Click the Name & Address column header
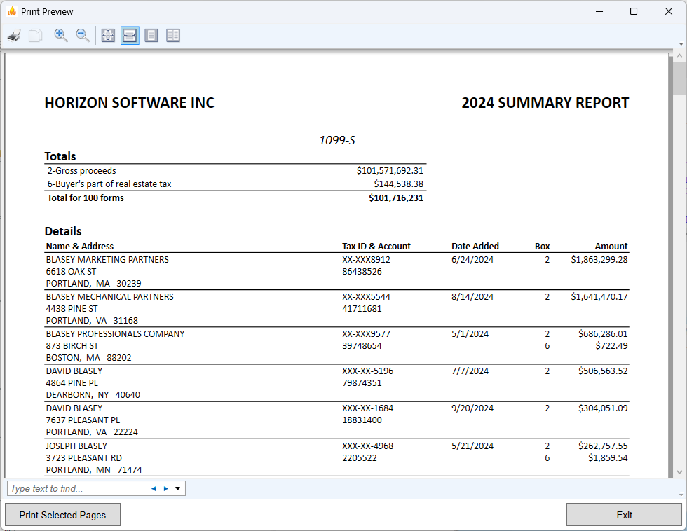This screenshot has width=687, height=531. 80,246
